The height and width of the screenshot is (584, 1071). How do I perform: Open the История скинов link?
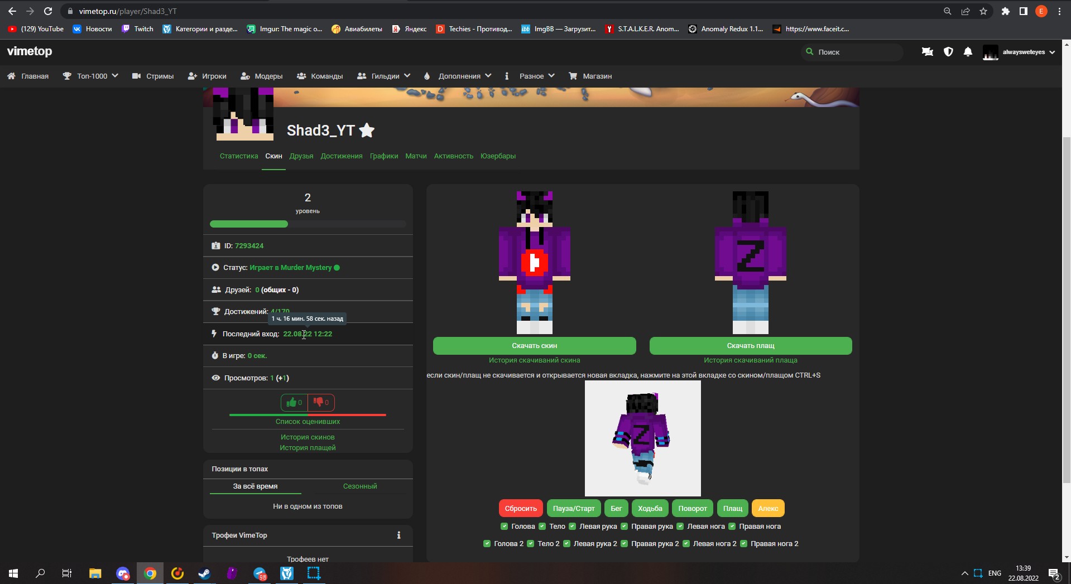307,437
